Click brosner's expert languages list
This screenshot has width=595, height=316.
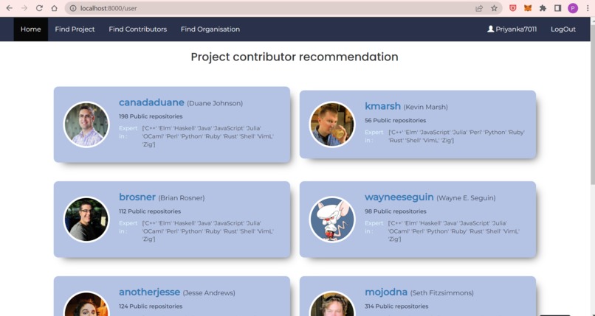pyautogui.click(x=208, y=231)
